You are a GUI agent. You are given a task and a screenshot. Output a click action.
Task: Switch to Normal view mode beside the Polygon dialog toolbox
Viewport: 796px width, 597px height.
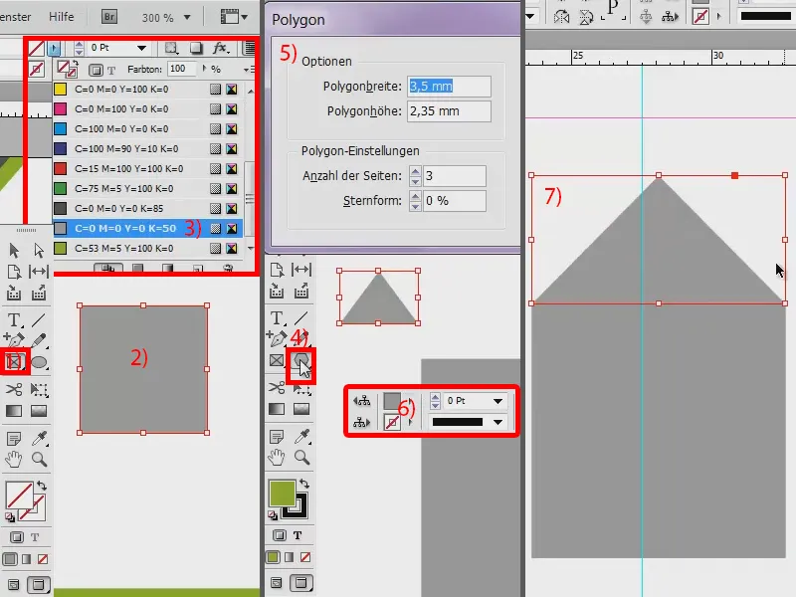277,582
